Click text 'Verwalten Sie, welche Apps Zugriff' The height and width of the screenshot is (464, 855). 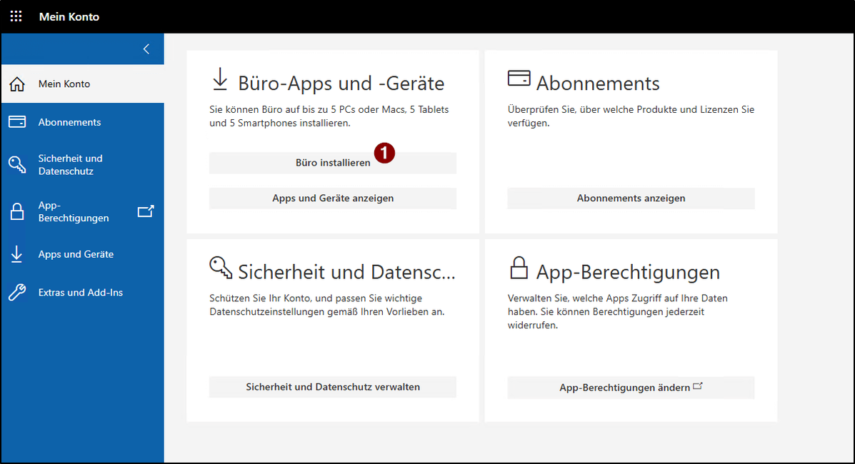[618, 312]
